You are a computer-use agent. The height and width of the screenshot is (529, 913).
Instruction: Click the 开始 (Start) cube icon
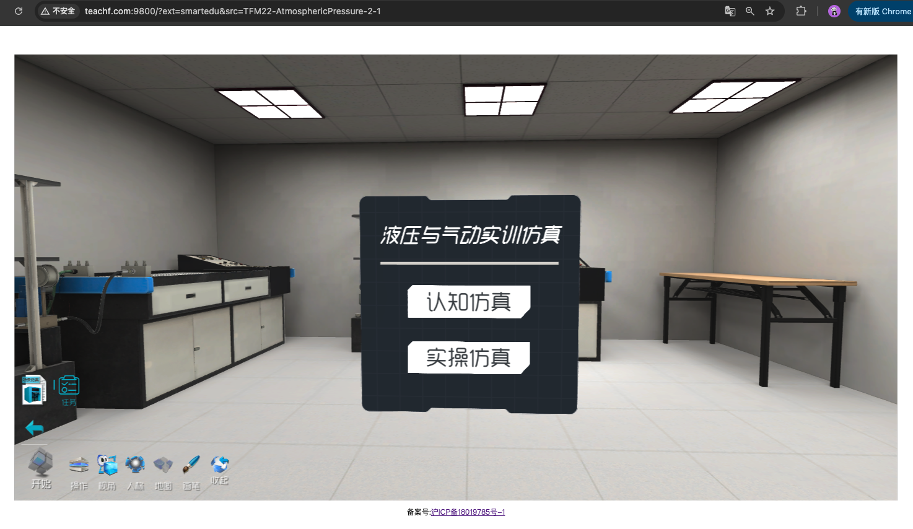pos(41,463)
